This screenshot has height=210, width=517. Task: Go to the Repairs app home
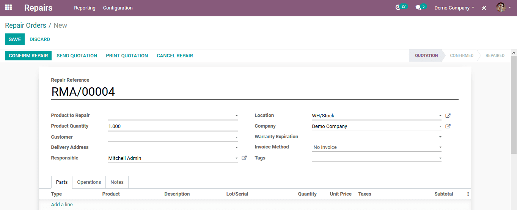point(38,8)
